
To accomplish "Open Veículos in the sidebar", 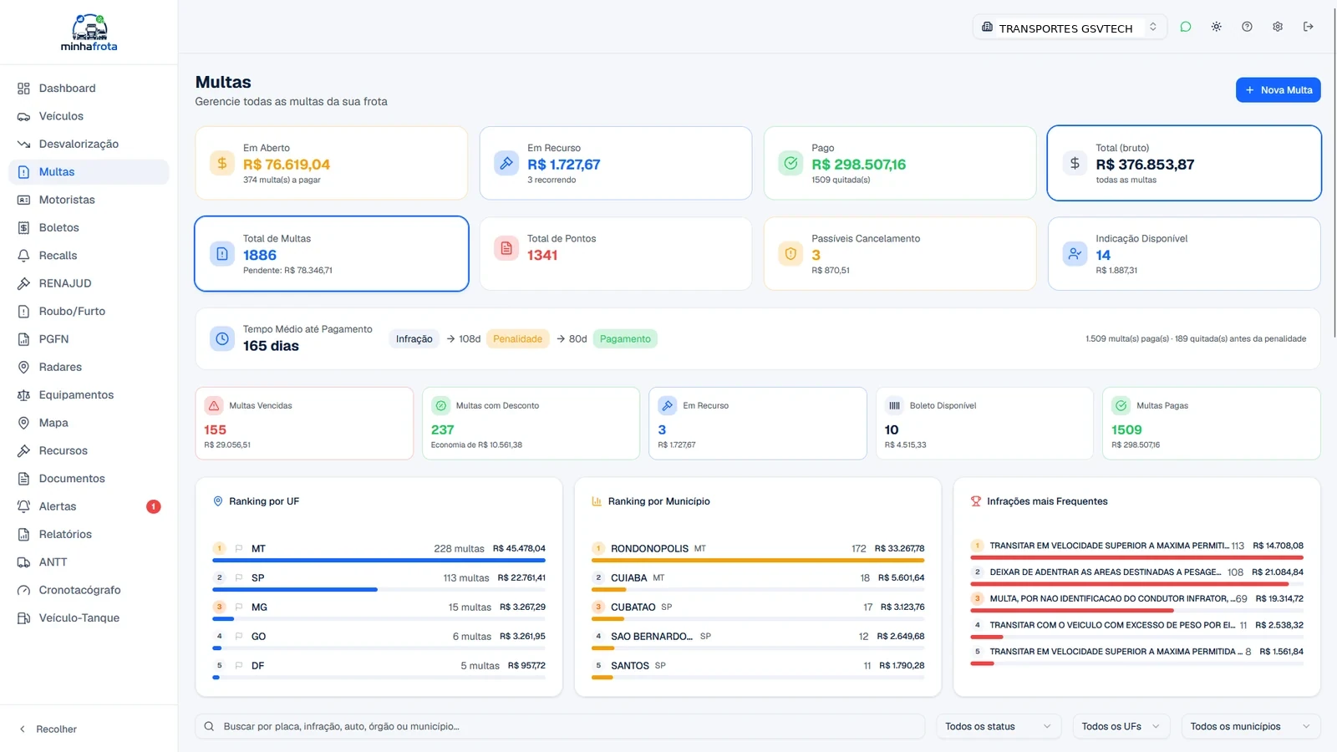I will point(89,116).
